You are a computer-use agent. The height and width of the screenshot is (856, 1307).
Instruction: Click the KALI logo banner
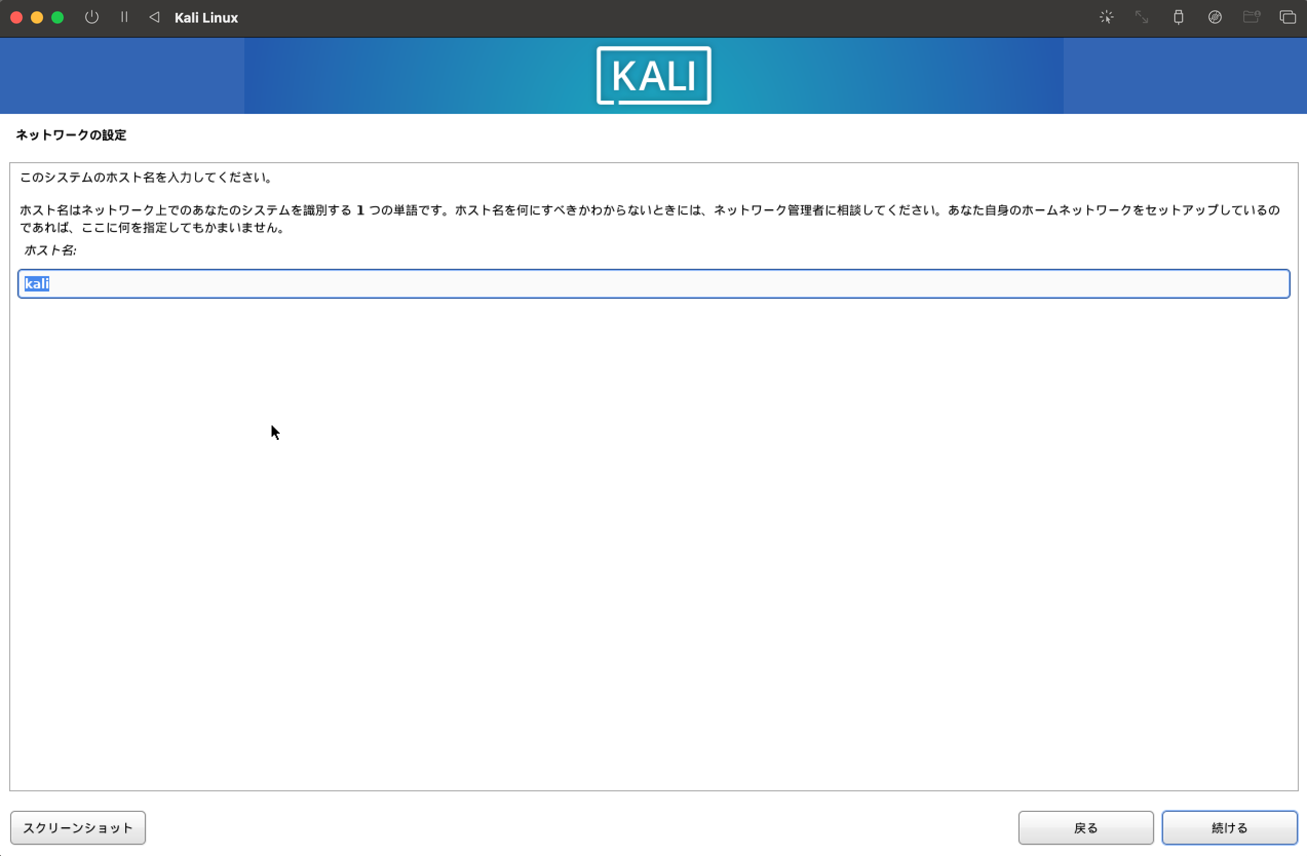coord(653,75)
